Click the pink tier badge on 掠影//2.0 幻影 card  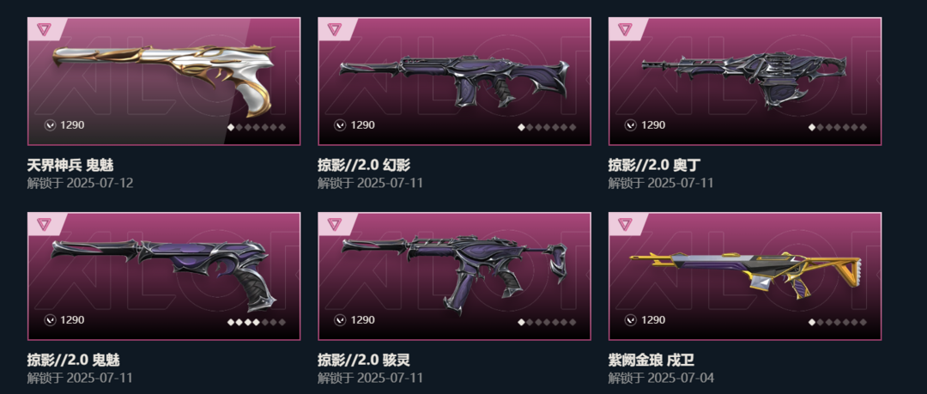(335, 28)
